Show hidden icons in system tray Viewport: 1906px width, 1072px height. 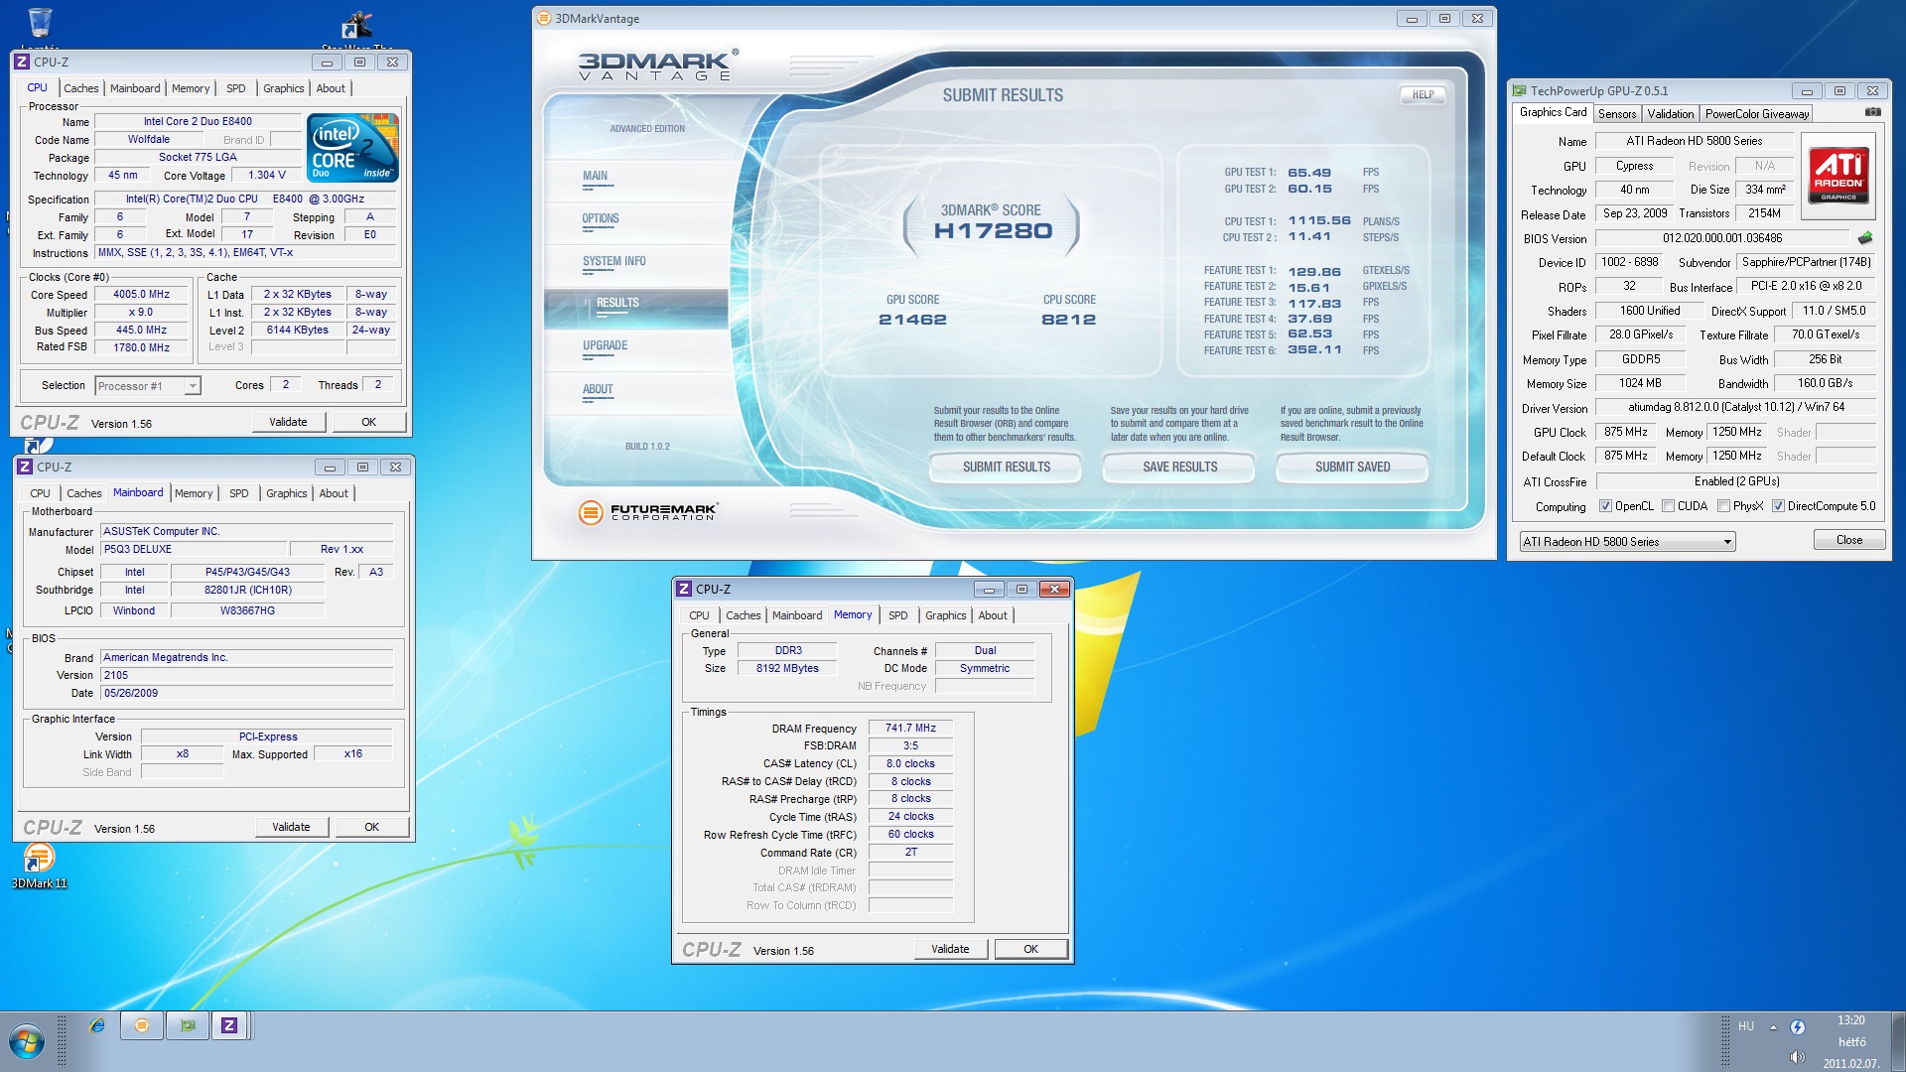tap(1773, 1027)
